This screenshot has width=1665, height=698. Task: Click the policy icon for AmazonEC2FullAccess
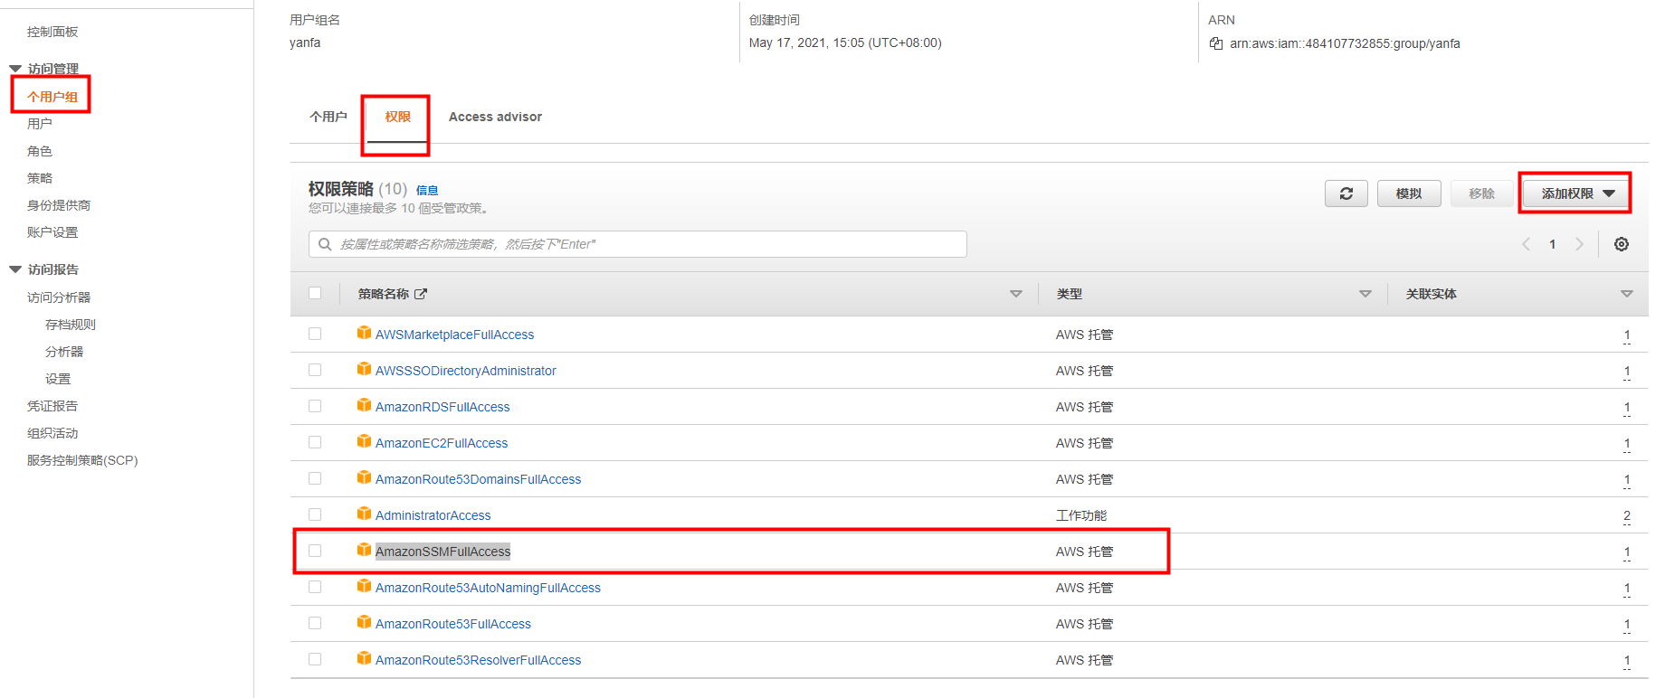click(x=364, y=441)
